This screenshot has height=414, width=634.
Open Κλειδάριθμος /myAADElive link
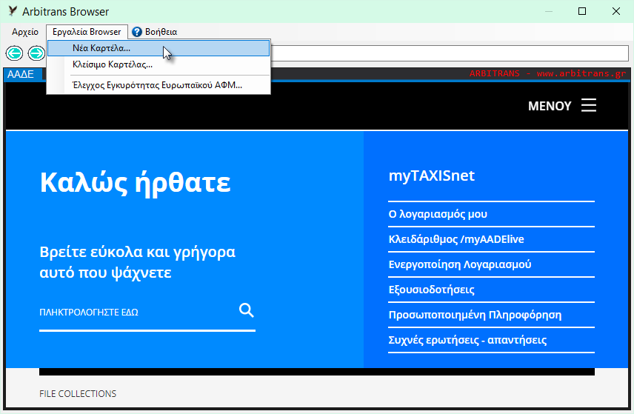456,239
